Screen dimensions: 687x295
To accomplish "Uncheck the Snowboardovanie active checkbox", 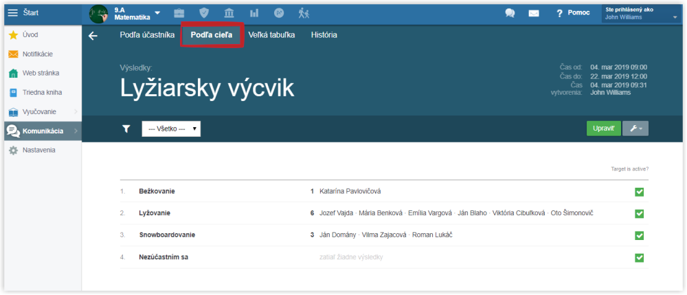I will point(639,235).
